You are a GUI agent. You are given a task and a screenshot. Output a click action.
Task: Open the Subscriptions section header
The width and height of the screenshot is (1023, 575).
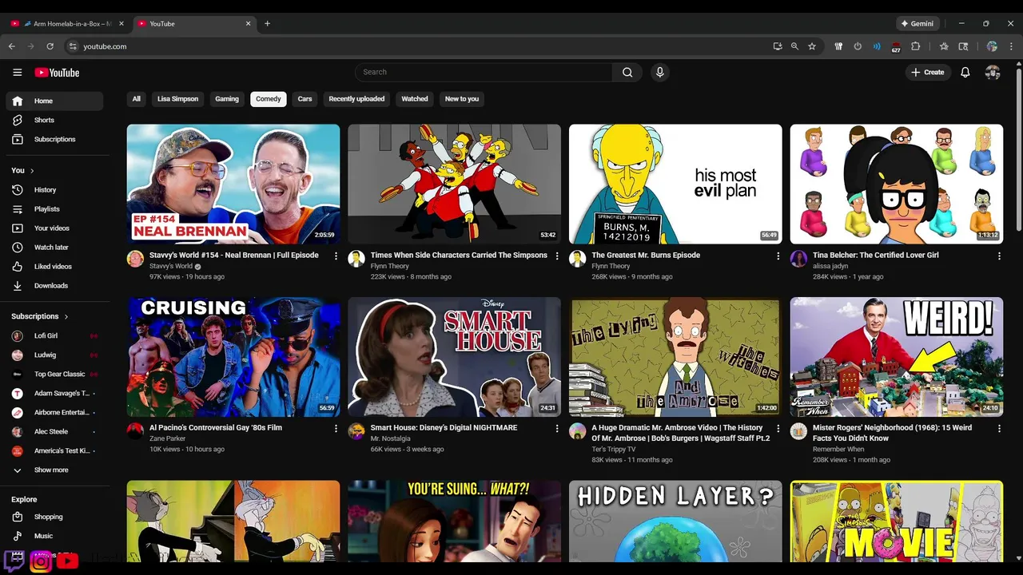click(x=40, y=316)
